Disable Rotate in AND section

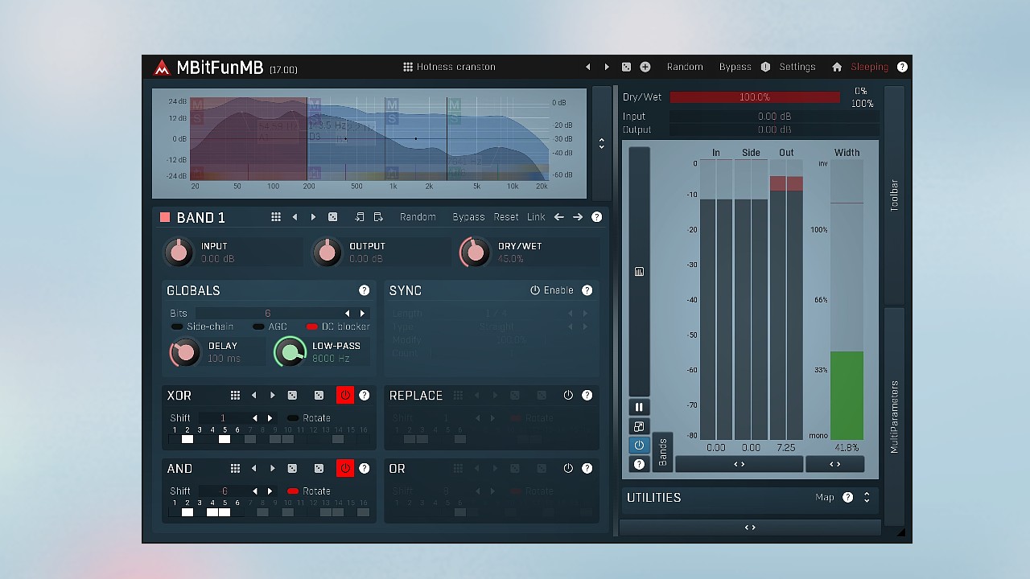[x=309, y=491]
